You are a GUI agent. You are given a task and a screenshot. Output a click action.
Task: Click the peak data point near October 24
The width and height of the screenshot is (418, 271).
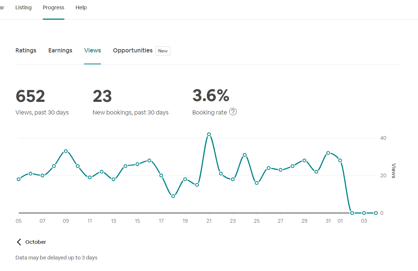pos(245,155)
